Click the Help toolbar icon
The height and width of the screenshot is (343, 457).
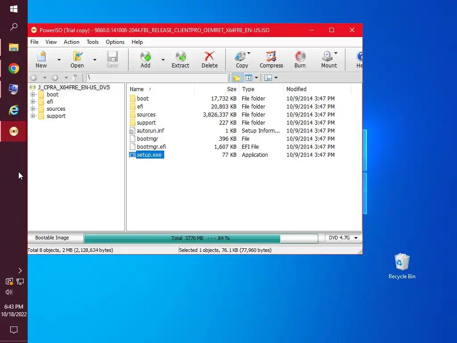click(x=359, y=59)
